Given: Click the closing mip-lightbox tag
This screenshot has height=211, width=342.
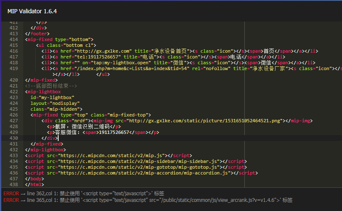Looking at the screenshot, I should click(46, 150).
